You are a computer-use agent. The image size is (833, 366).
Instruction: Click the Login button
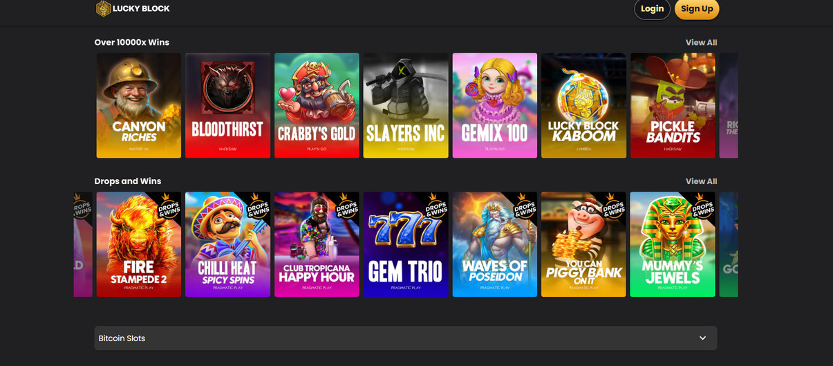pyautogui.click(x=653, y=9)
